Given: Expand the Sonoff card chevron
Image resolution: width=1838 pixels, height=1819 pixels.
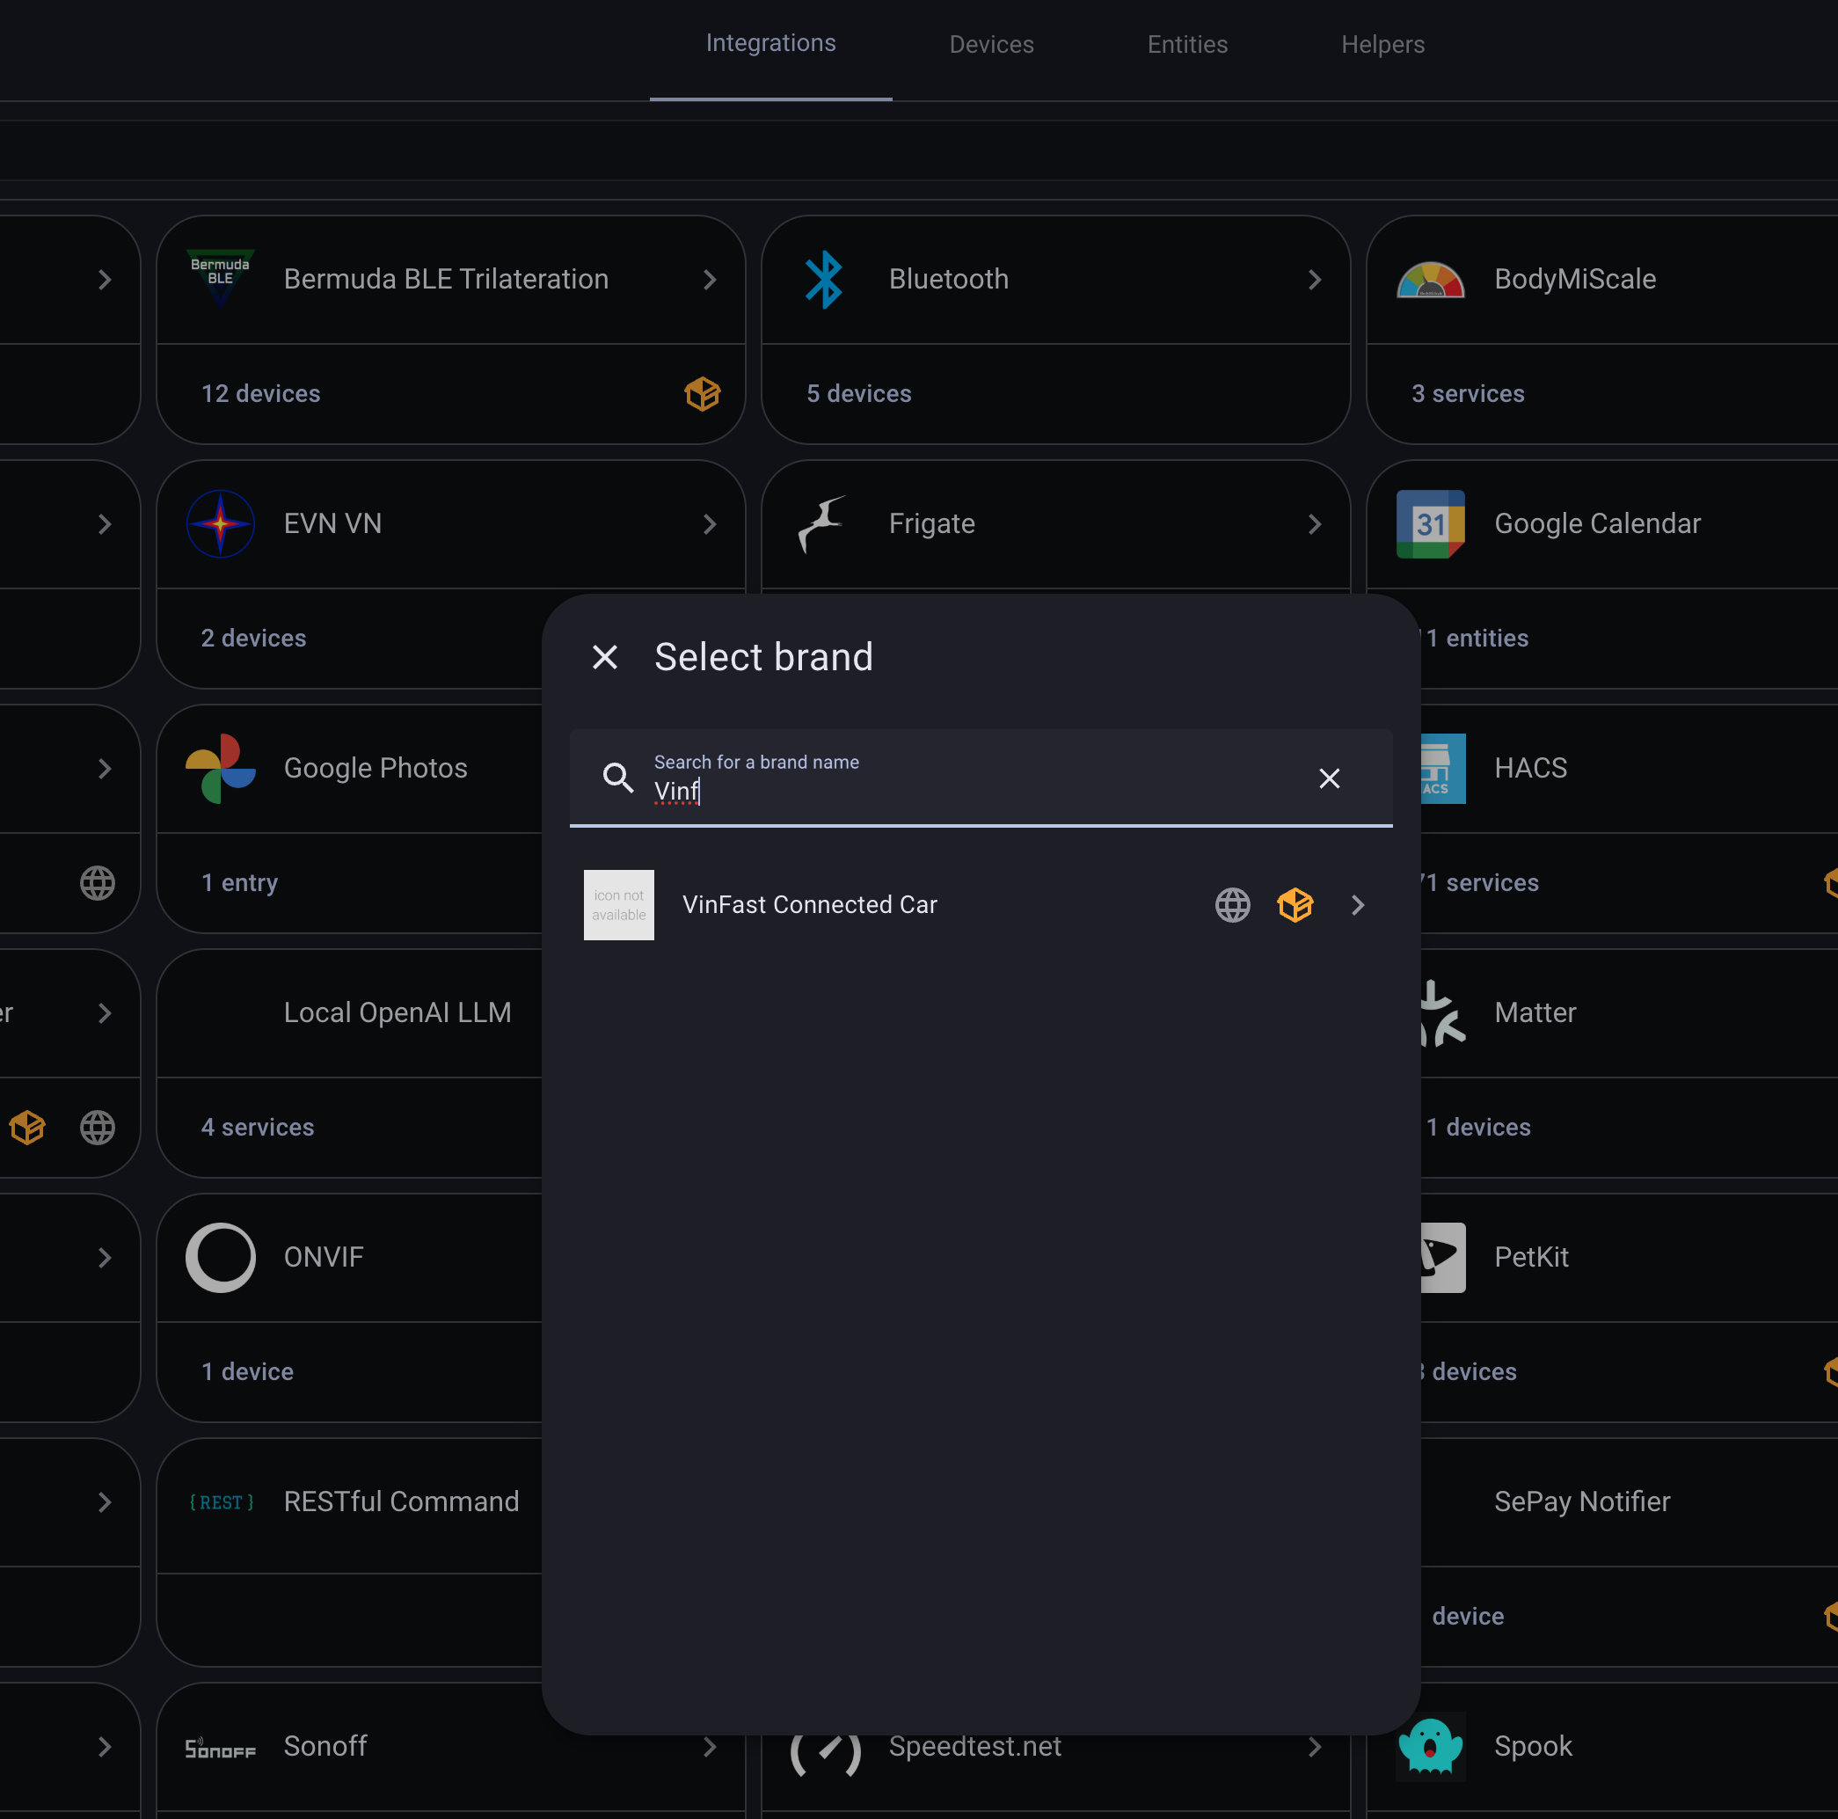Looking at the screenshot, I should [x=710, y=1746].
